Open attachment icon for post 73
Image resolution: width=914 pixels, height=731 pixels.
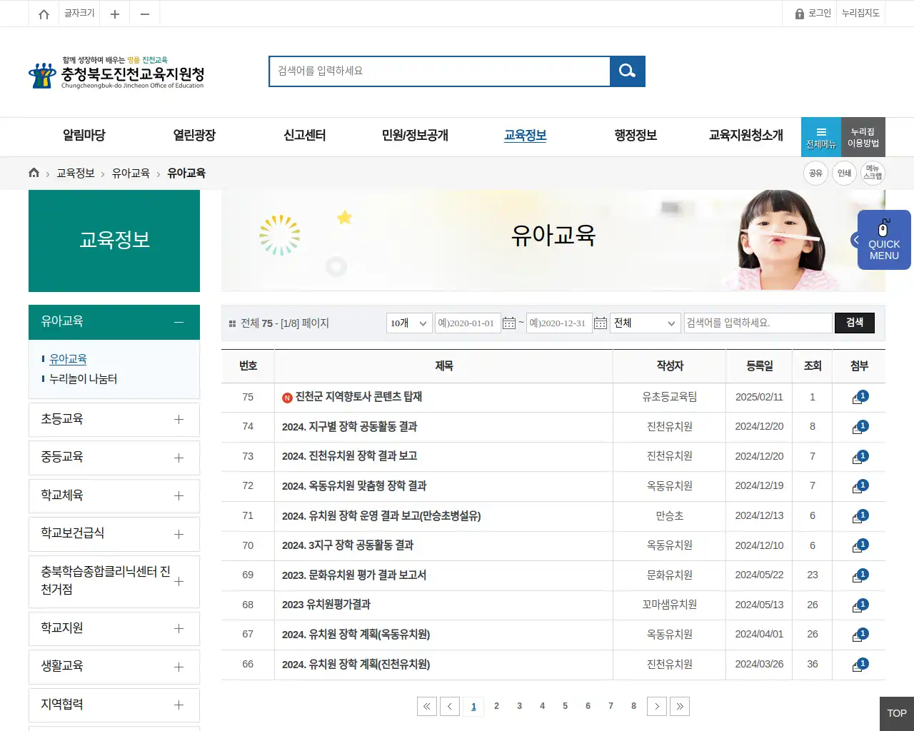(x=860, y=458)
